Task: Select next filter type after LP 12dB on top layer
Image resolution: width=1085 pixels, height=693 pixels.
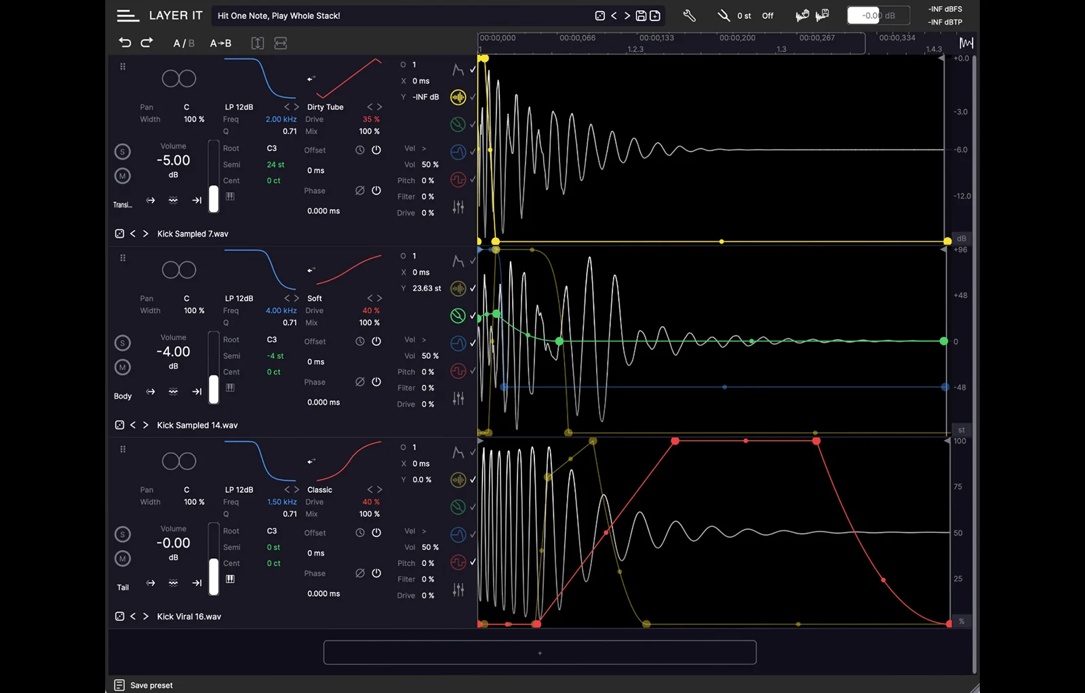Action: pos(296,107)
